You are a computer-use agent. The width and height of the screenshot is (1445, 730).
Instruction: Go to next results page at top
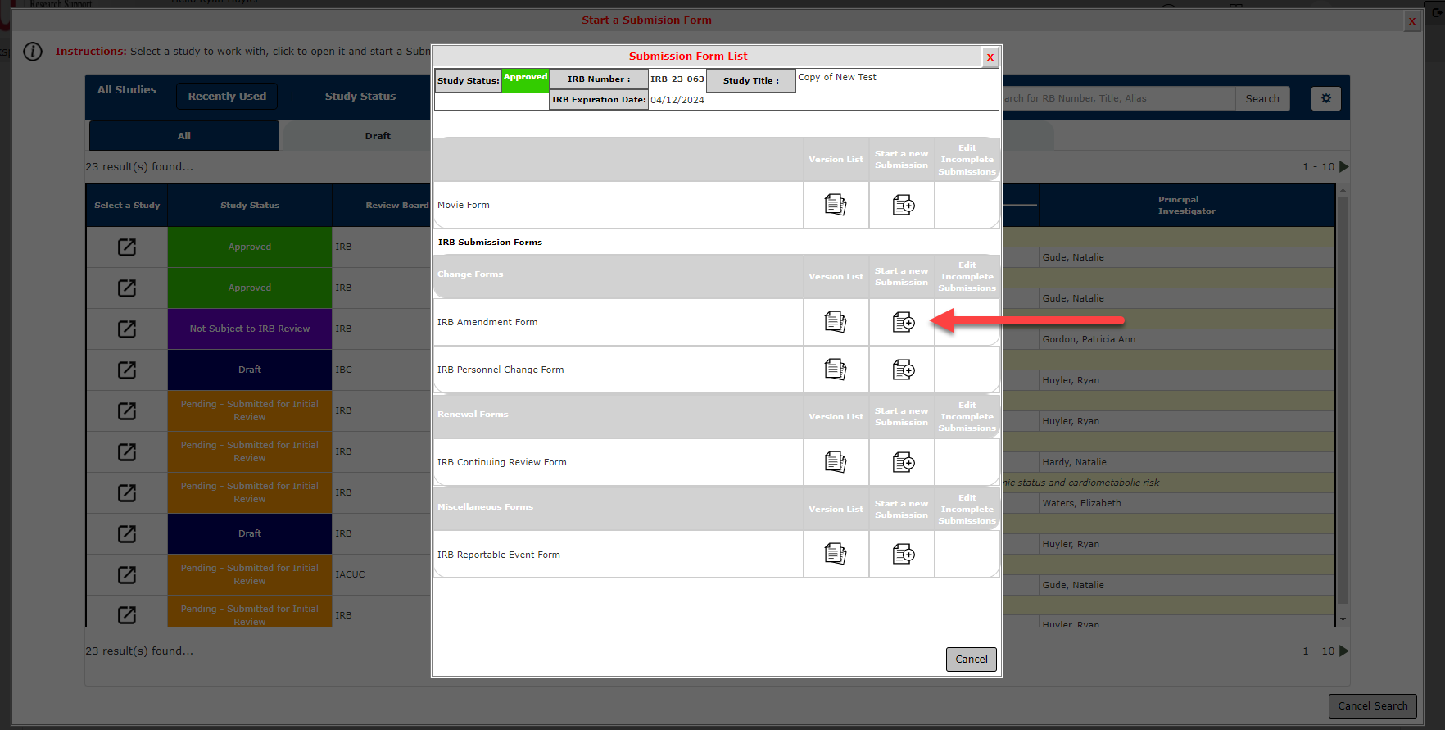click(x=1343, y=167)
